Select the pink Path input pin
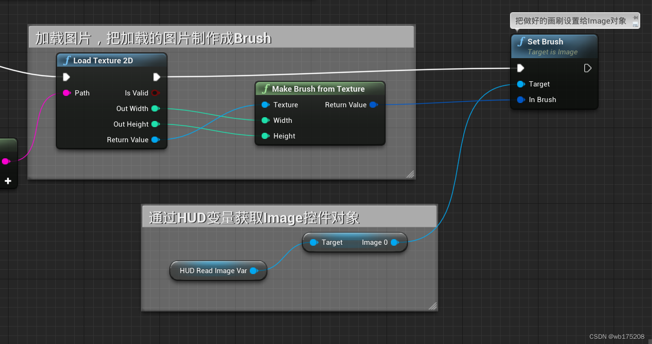This screenshot has width=652, height=344. 66,93
